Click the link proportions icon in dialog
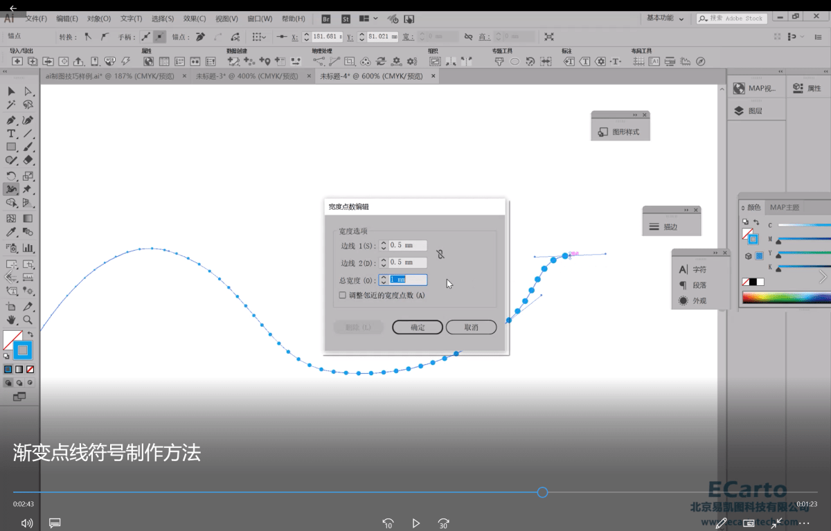This screenshot has width=831, height=531. pyautogui.click(x=440, y=254)
